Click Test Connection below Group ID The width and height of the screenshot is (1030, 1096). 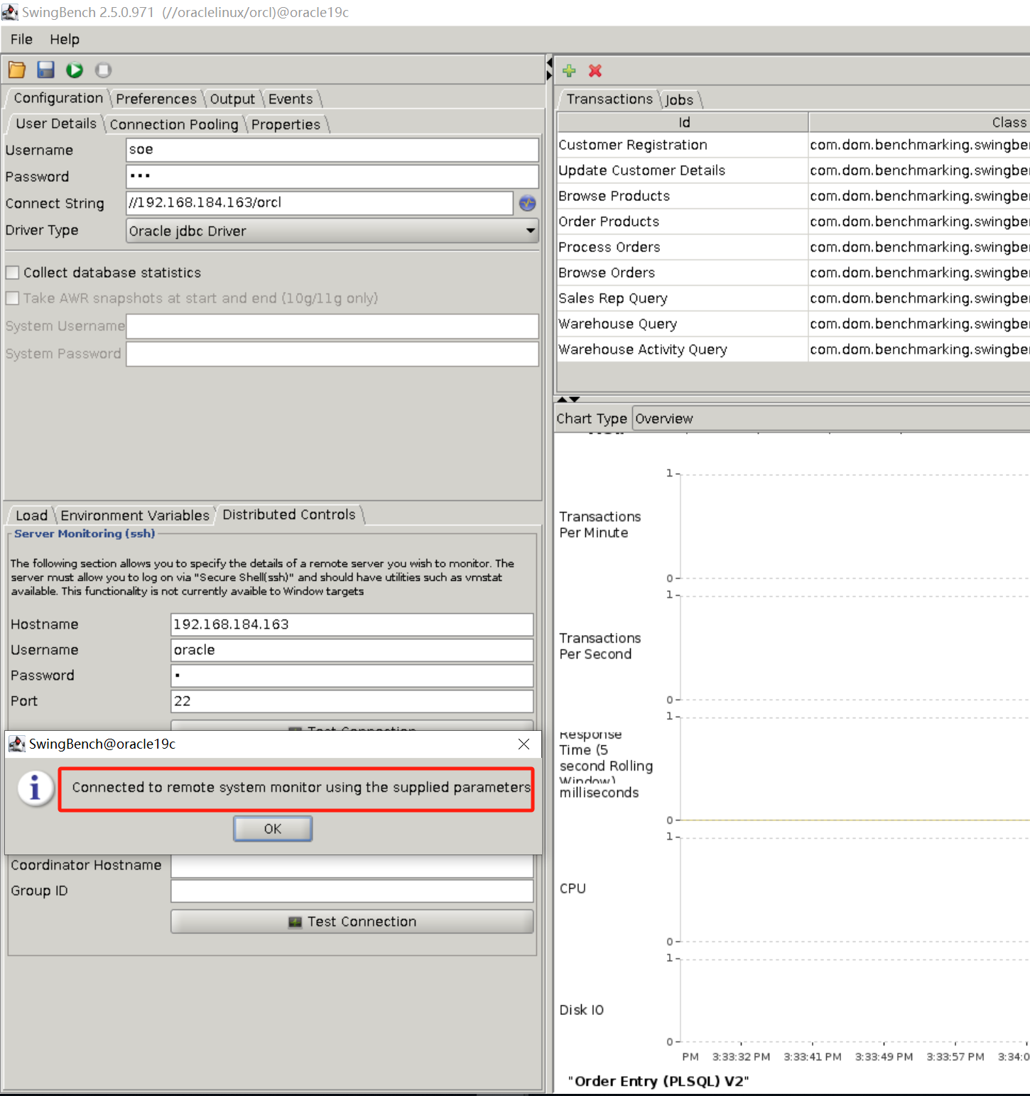tap(352, 921)
